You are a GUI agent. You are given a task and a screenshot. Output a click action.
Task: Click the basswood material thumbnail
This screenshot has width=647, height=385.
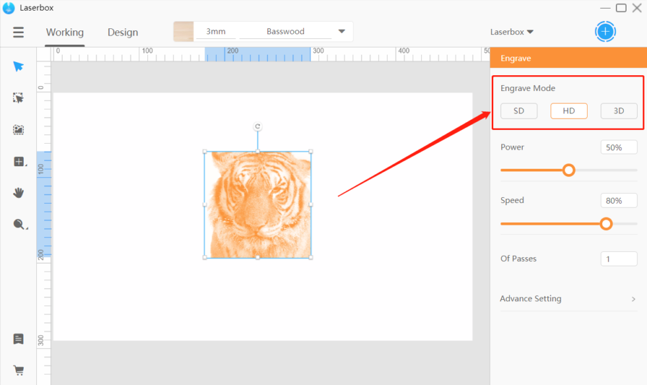(x=184, y=32)
